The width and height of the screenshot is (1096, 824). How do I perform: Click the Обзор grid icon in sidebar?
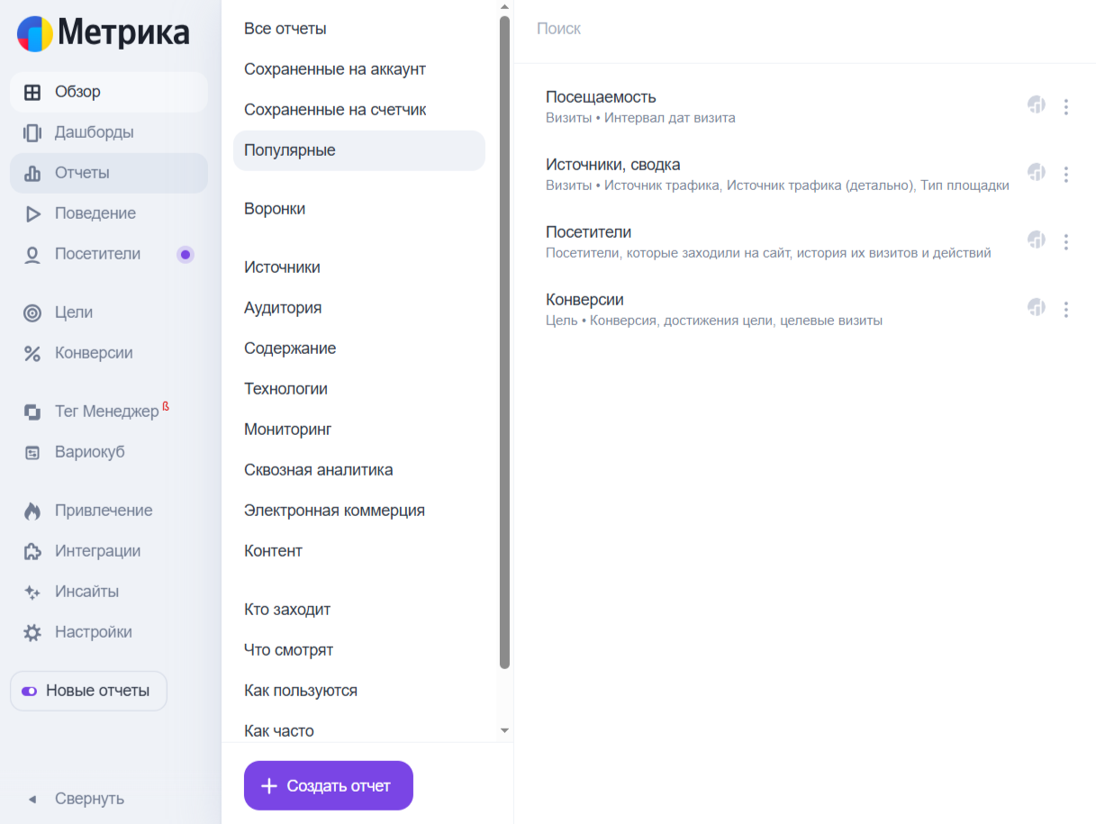[32, 92]
